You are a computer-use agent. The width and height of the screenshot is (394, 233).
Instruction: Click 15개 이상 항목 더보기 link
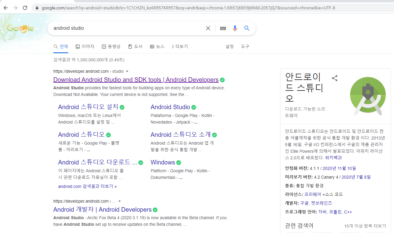[365, 226]
